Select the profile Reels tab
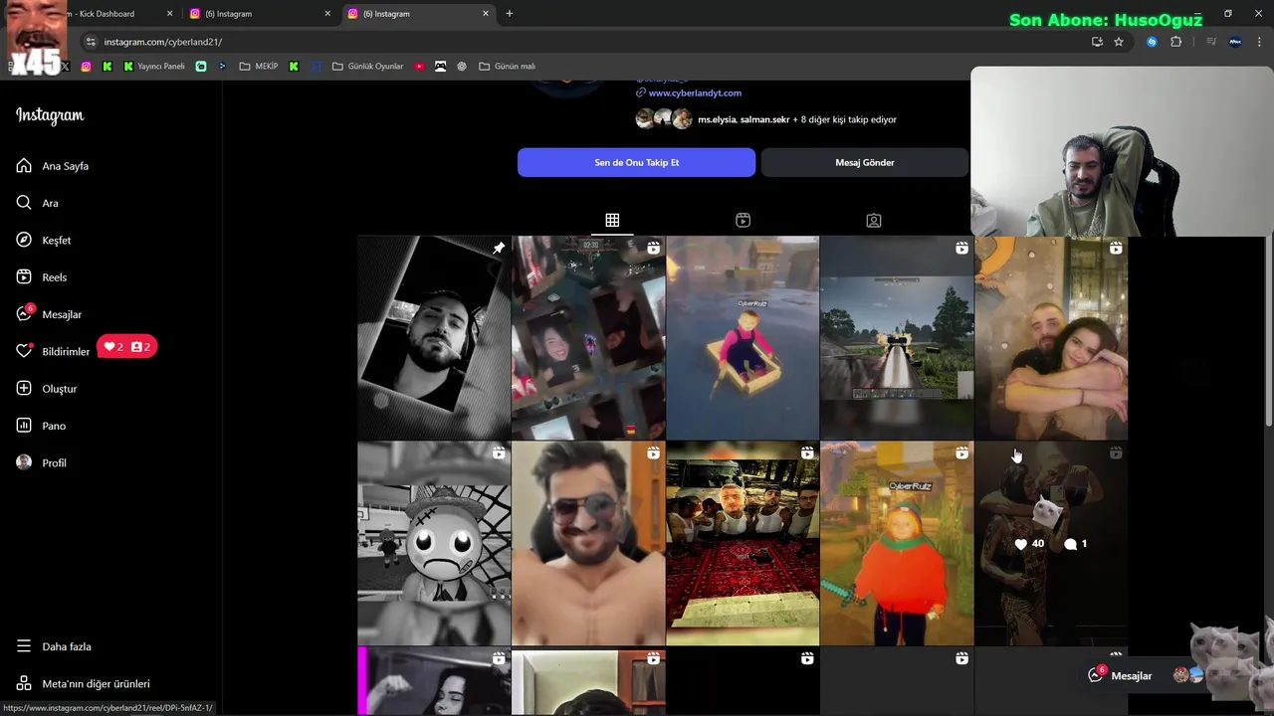Screen dimensions: 1274x716 (x=743, y=221)
